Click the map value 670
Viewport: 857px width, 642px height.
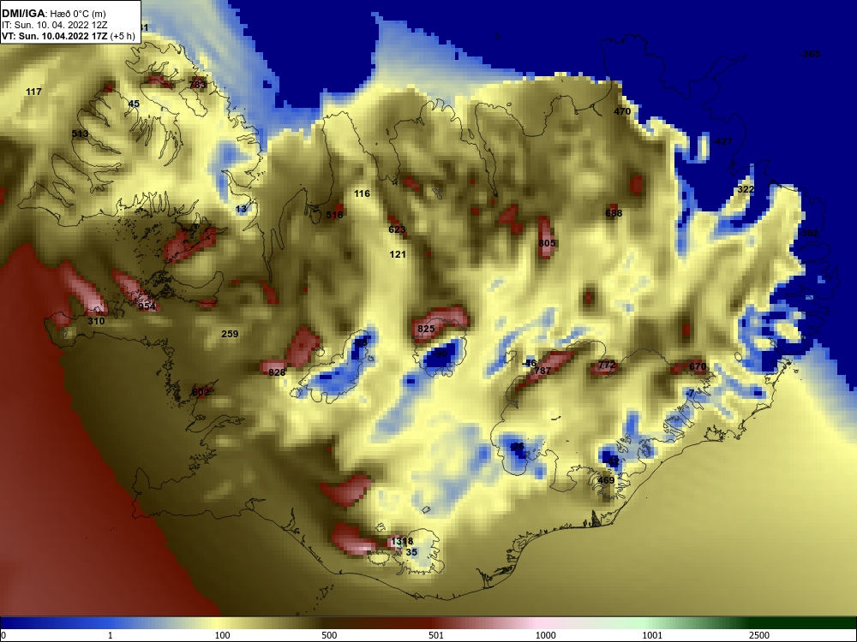click(x=698, y=367)
